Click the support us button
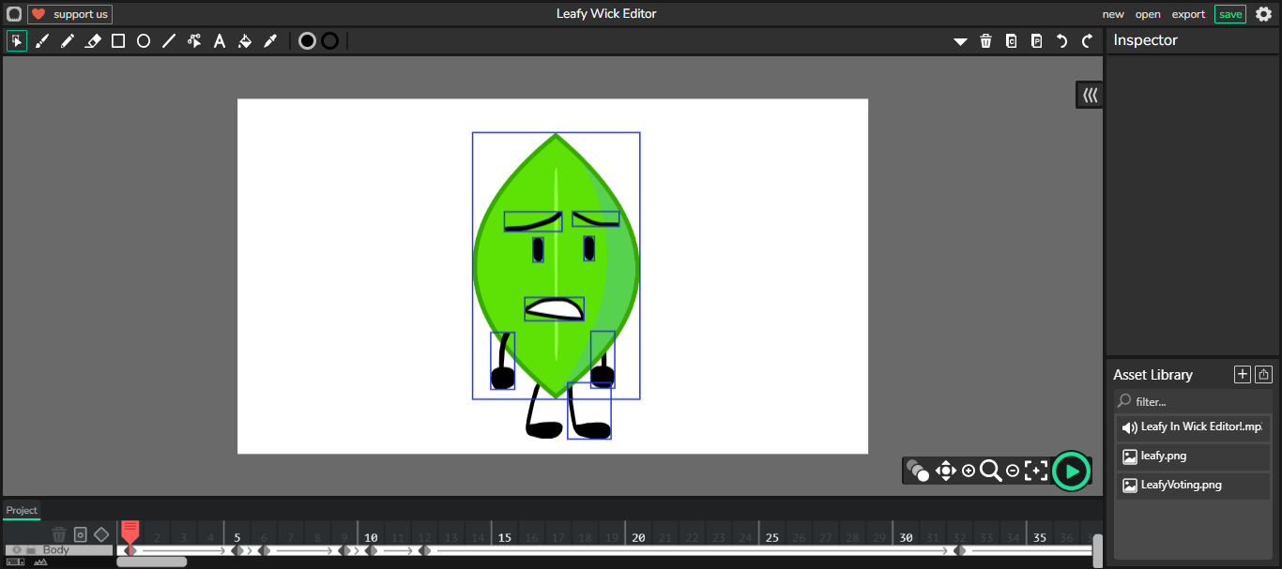 (x=70, y=14)
